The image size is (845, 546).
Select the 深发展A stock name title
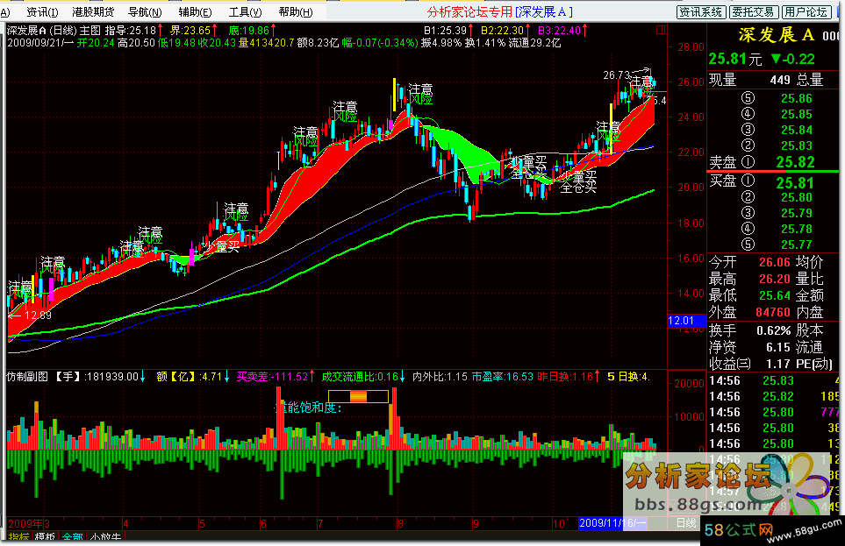pos(777,35)
